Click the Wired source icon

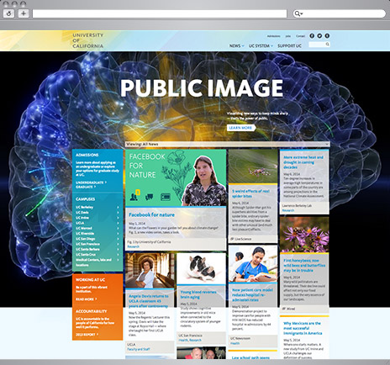pyautogui.click(x=284, y=309)
